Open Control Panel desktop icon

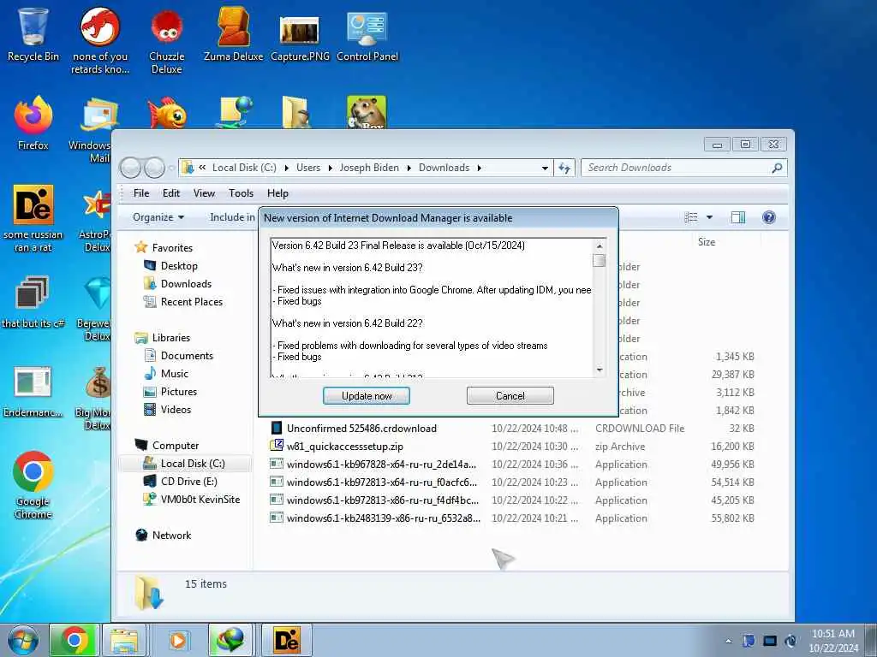pyautogui.click(x=367, y=34)
